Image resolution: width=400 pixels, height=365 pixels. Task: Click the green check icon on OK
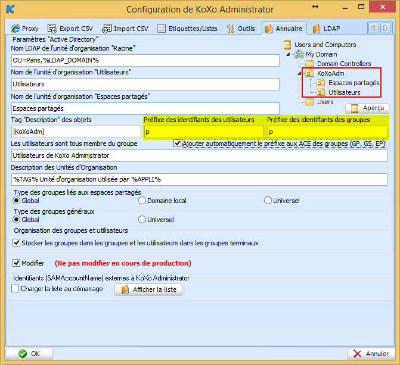(23, 354)
